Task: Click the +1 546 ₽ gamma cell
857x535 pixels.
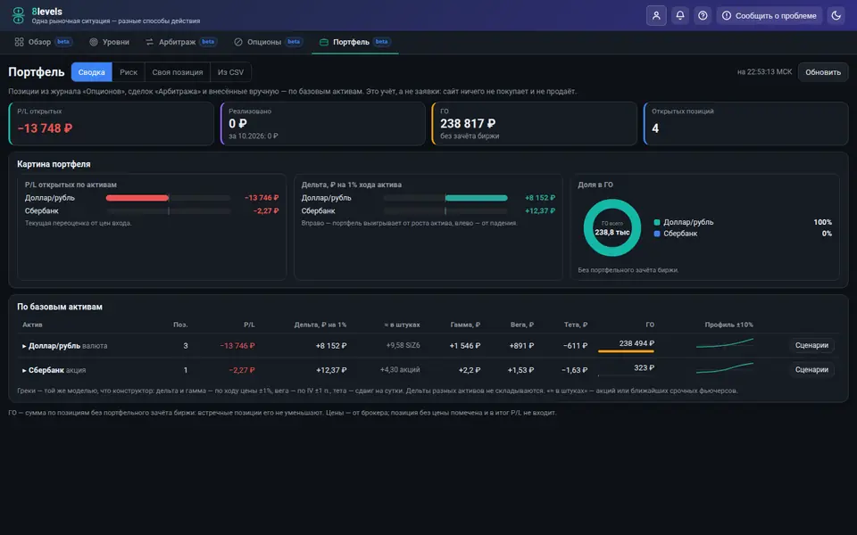Action: [x=464, y=346]
